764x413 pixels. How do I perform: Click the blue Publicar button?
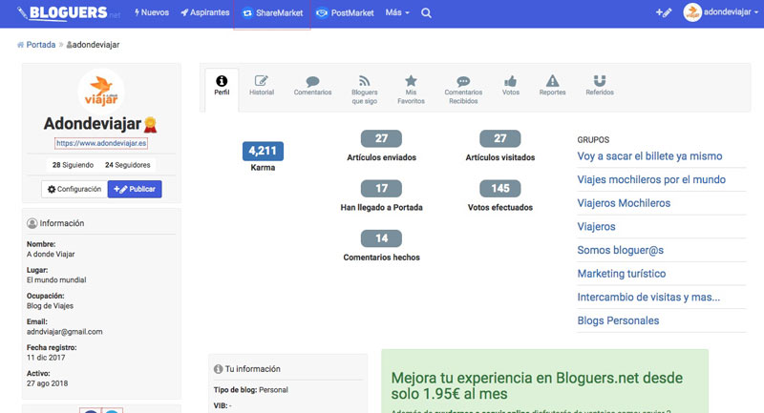pyautogui.click(x=135, y=189)
